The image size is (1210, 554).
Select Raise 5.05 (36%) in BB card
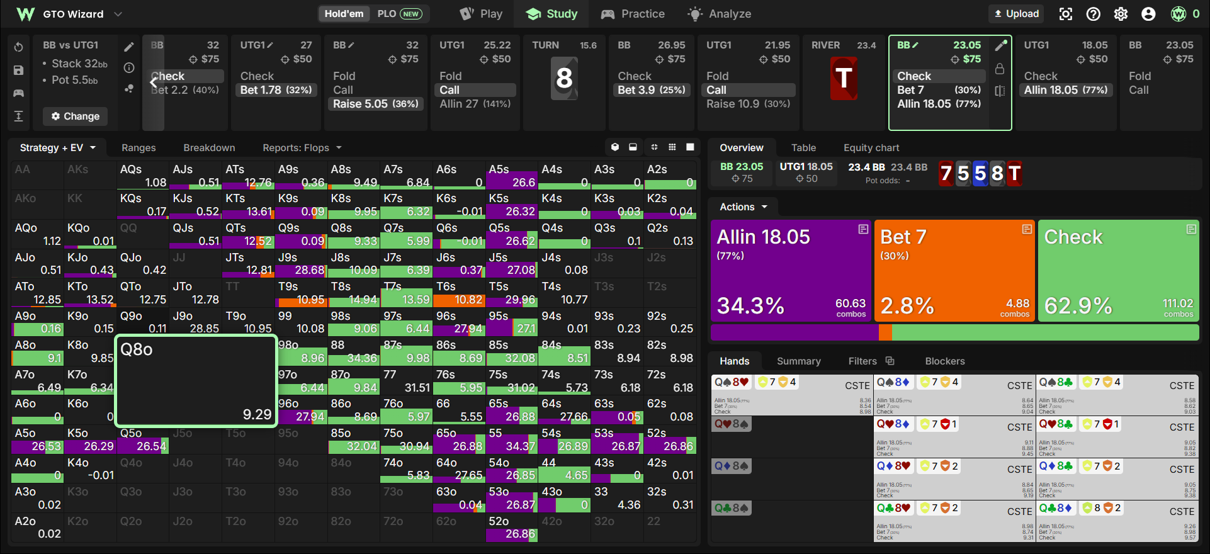tap(375, 104)
